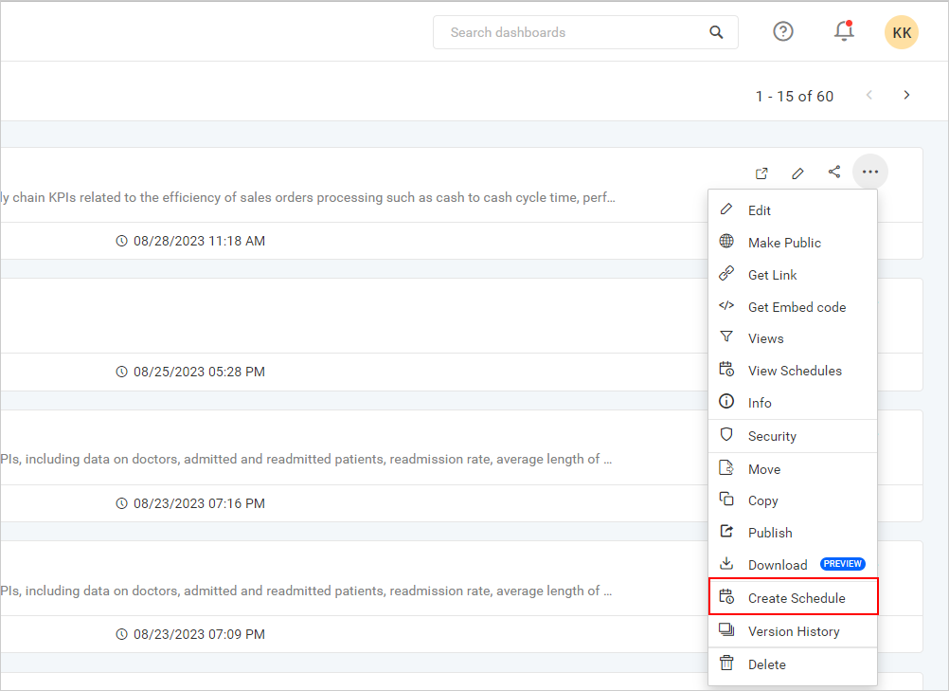Click inside the Search dashboards field
This screenshot has width=949, height=691.
pos(568,31)
